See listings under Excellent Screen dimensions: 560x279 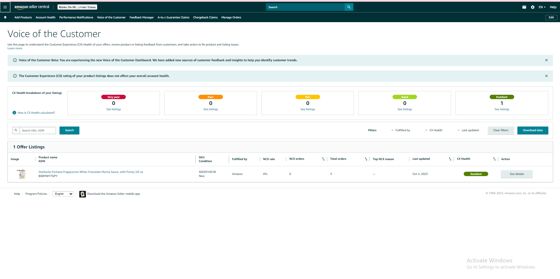tap(502, 109)
